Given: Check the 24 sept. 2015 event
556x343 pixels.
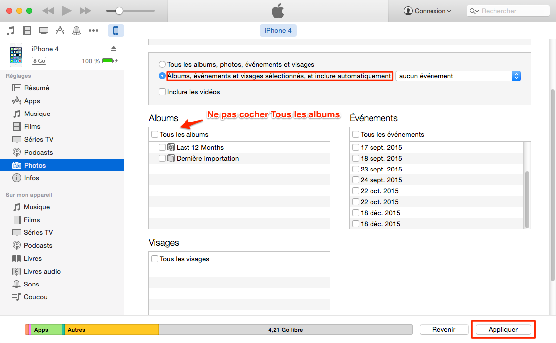Looking at the screenshot, I should [356, 180].
